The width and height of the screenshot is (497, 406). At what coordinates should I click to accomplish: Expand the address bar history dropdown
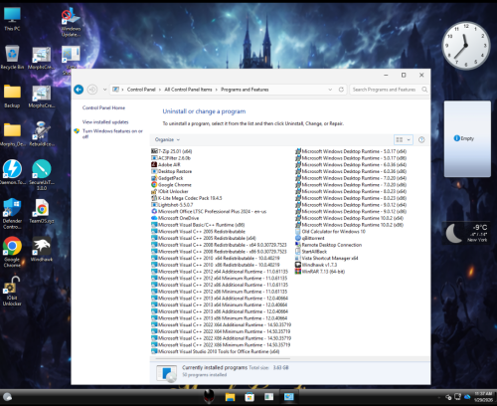(330, 90)
